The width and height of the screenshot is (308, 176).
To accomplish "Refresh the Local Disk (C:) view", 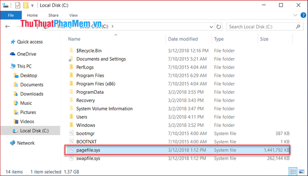I will tap(218, 27).
